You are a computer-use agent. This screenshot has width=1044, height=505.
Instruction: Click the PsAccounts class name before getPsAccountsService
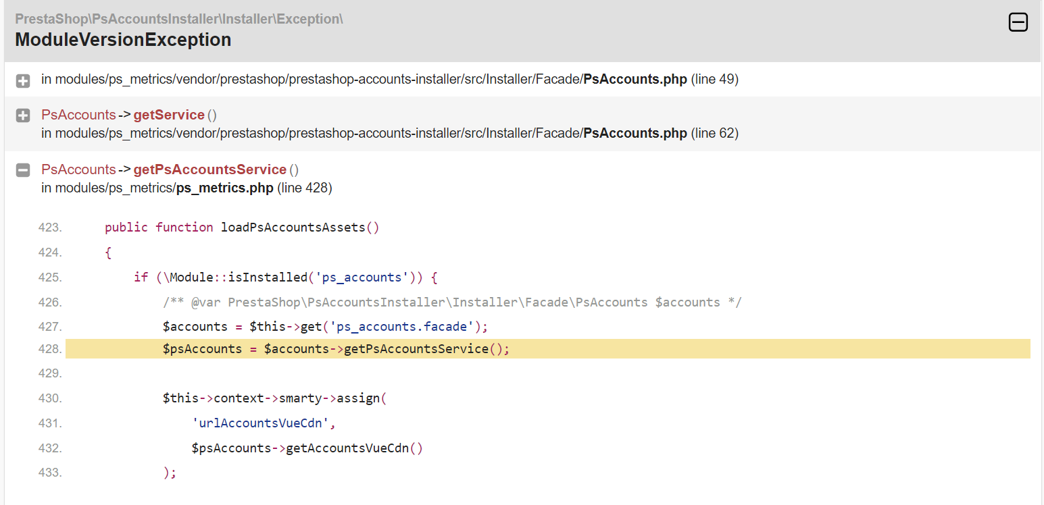point(78,169)
